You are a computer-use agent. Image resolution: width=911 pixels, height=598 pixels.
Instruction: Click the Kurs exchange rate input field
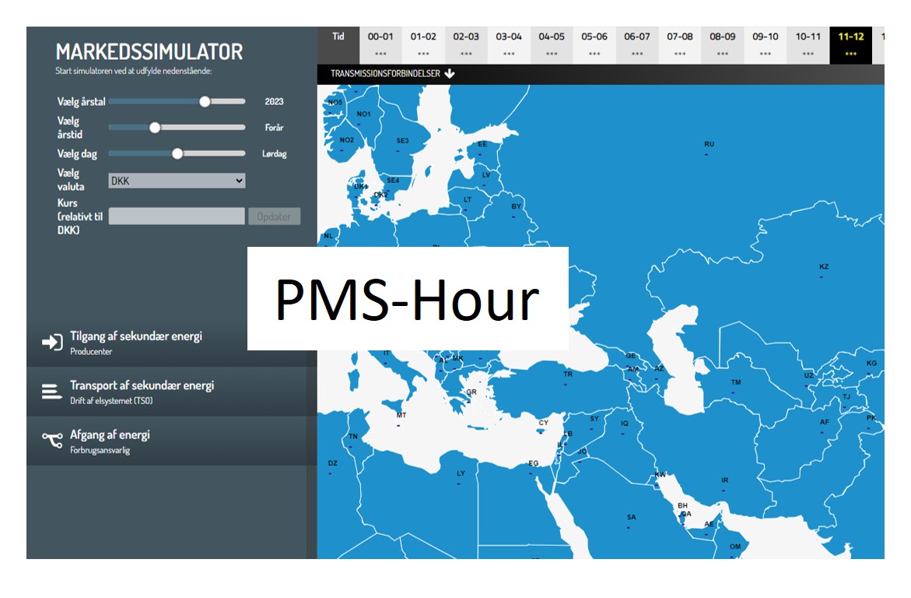pos(177,216)
